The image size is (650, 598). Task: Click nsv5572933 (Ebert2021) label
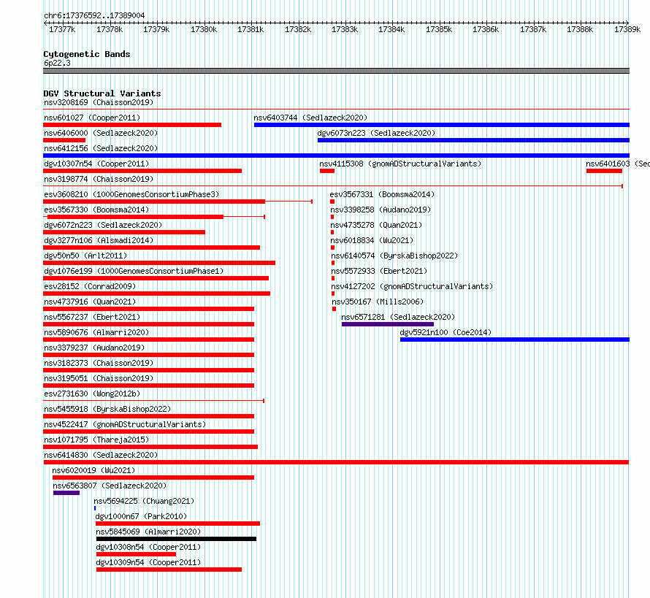(379, 271)
